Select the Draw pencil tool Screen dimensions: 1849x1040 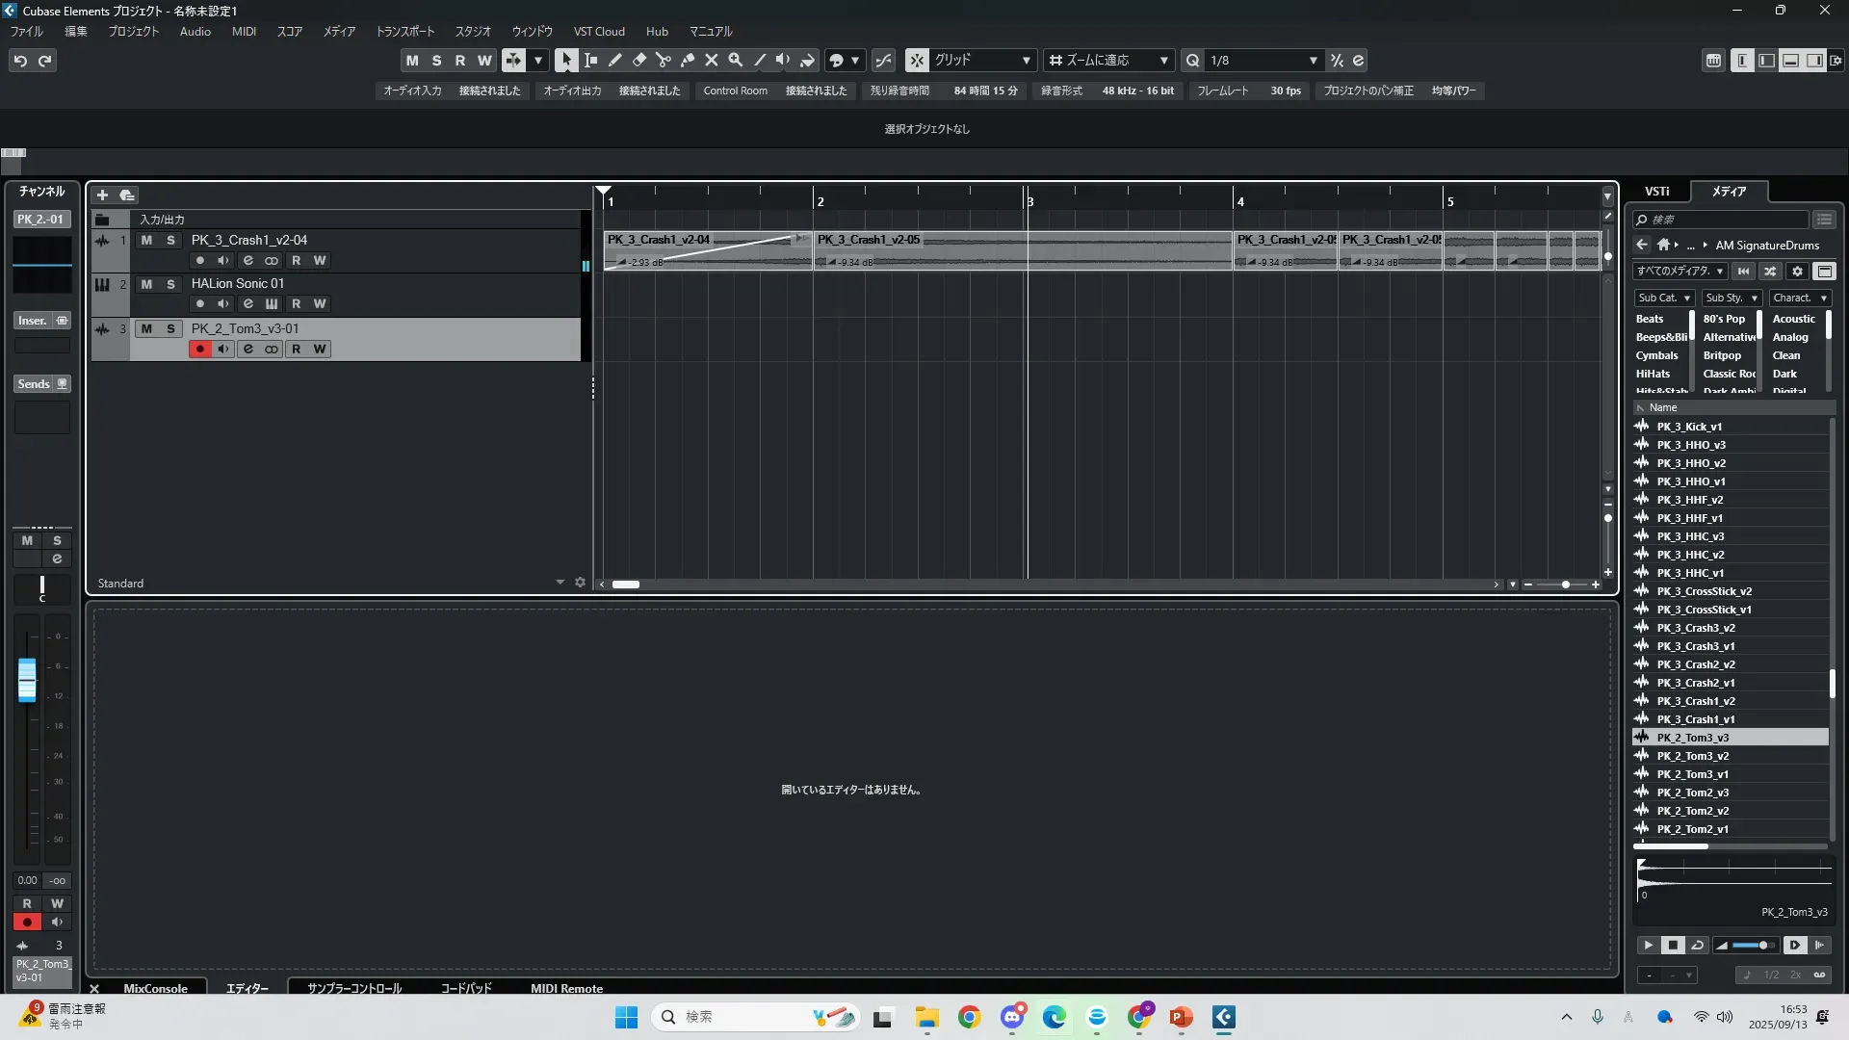tap(614, 60)
